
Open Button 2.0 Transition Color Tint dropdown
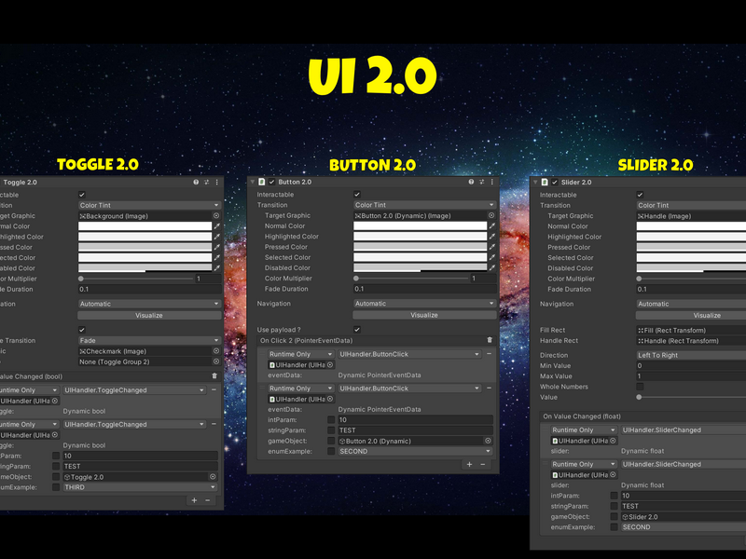click(x=424, y=205)
